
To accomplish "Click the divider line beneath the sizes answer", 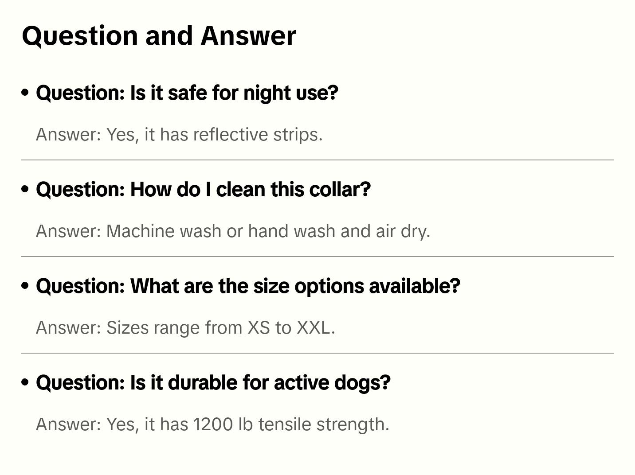I will (317, 353).
